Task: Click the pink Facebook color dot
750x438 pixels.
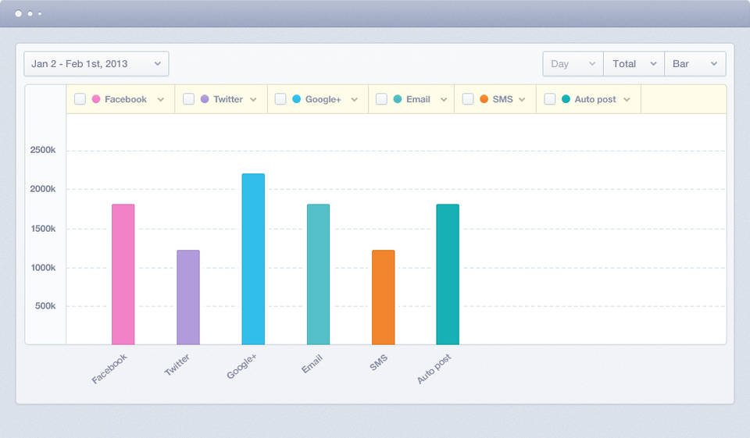Action: pos(96,99)
